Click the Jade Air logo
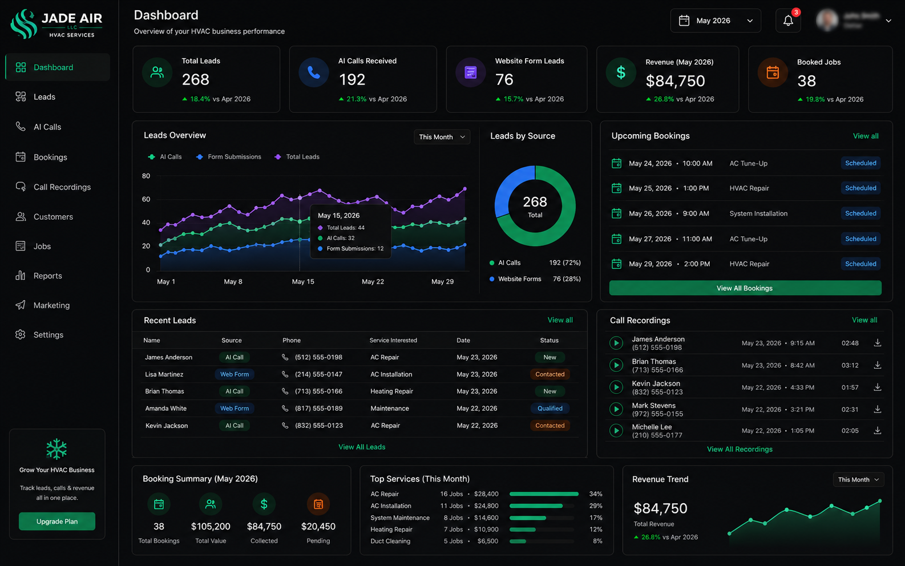 [x=56, y=24]
